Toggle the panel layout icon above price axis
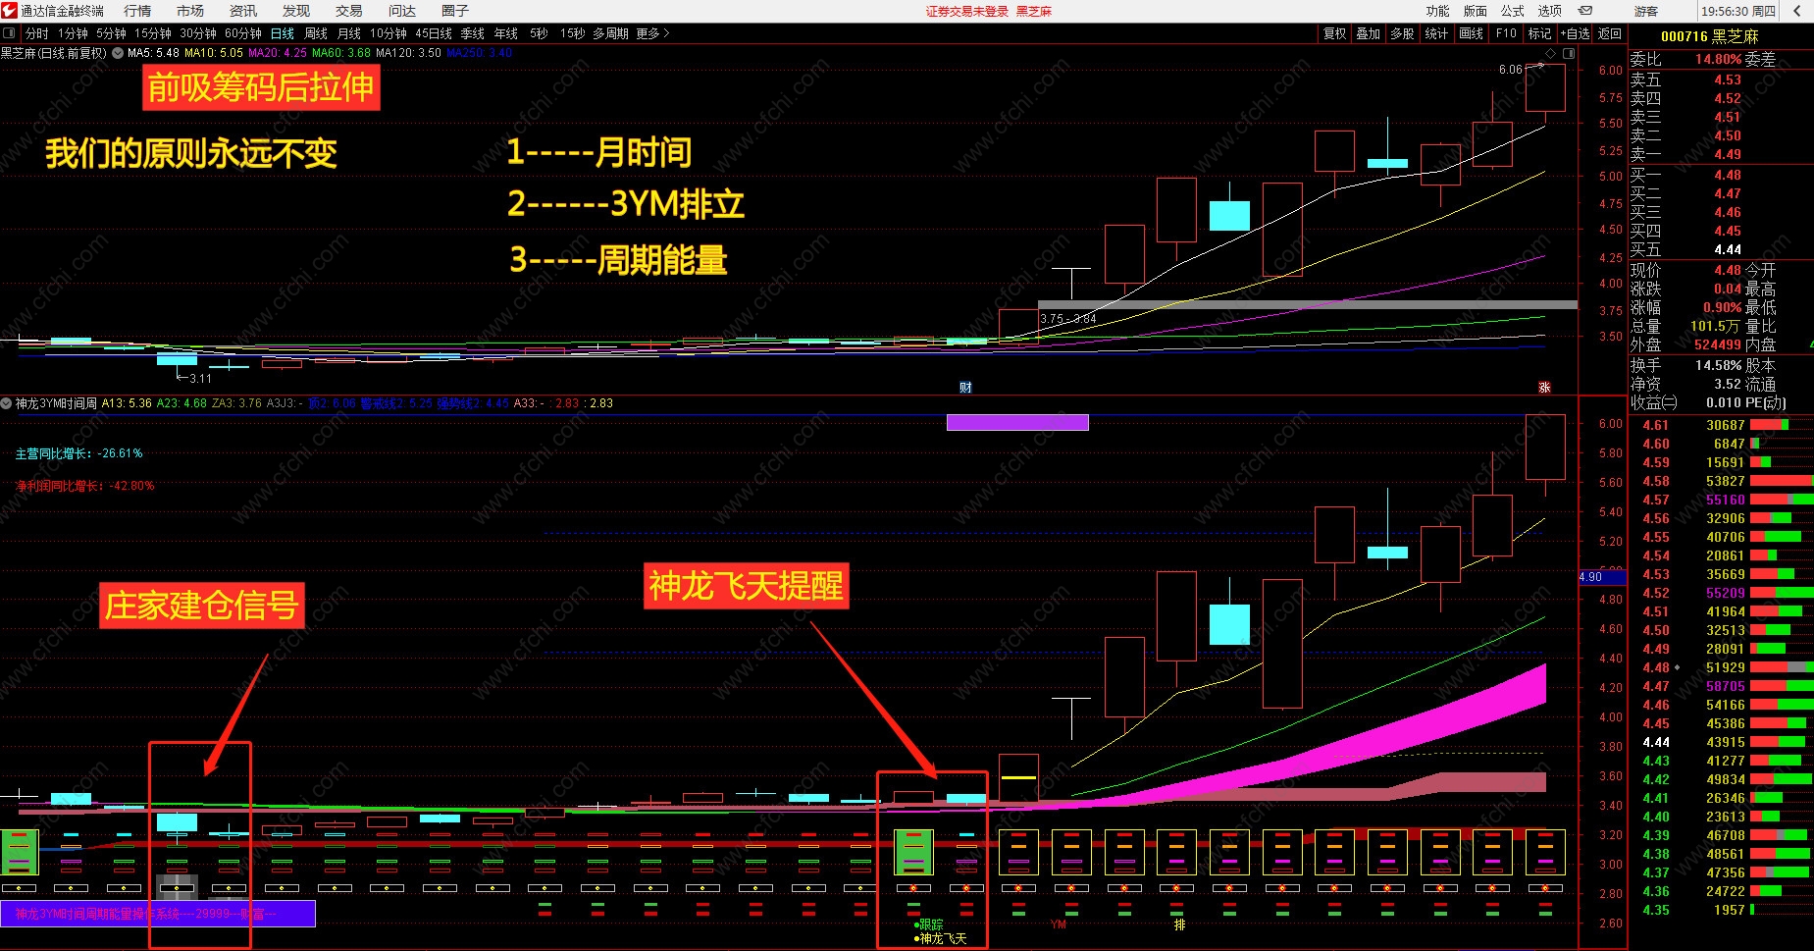 tap(1569, 53)
